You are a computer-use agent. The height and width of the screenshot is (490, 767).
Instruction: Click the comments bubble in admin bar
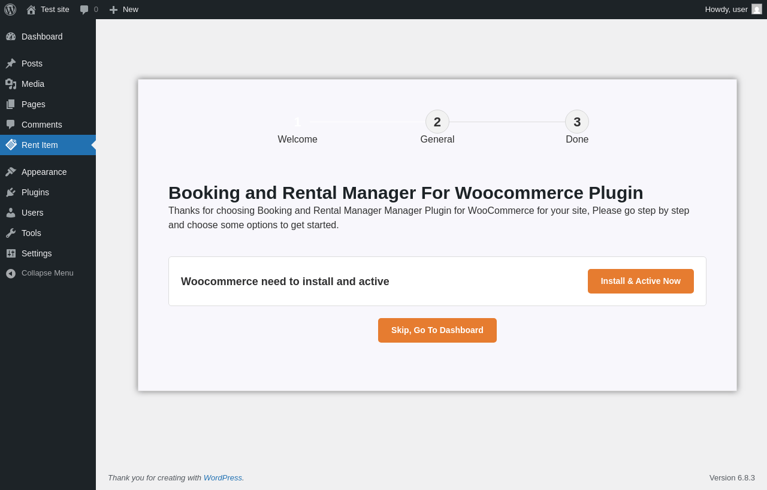(84, 10)
